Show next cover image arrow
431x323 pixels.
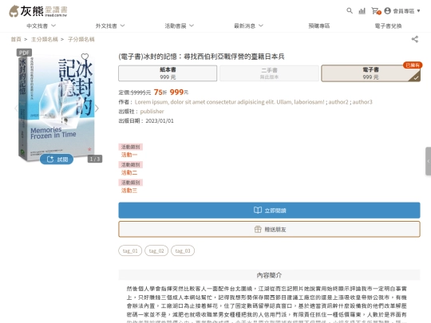pos(97,108)
